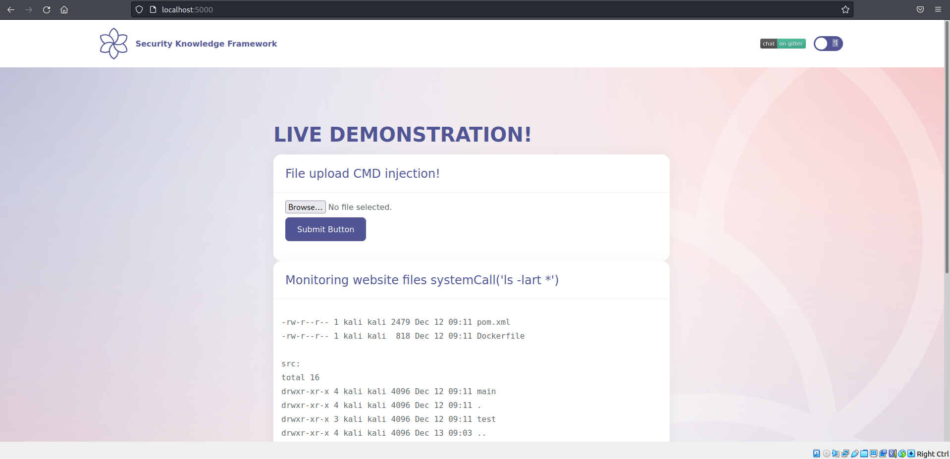Click the 'src:' directory label

click(291, 363)
